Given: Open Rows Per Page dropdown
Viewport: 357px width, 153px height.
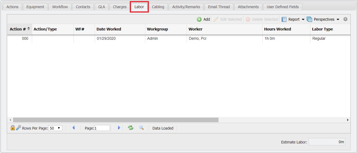Looking at the screenshot, I should pos(55,128).
